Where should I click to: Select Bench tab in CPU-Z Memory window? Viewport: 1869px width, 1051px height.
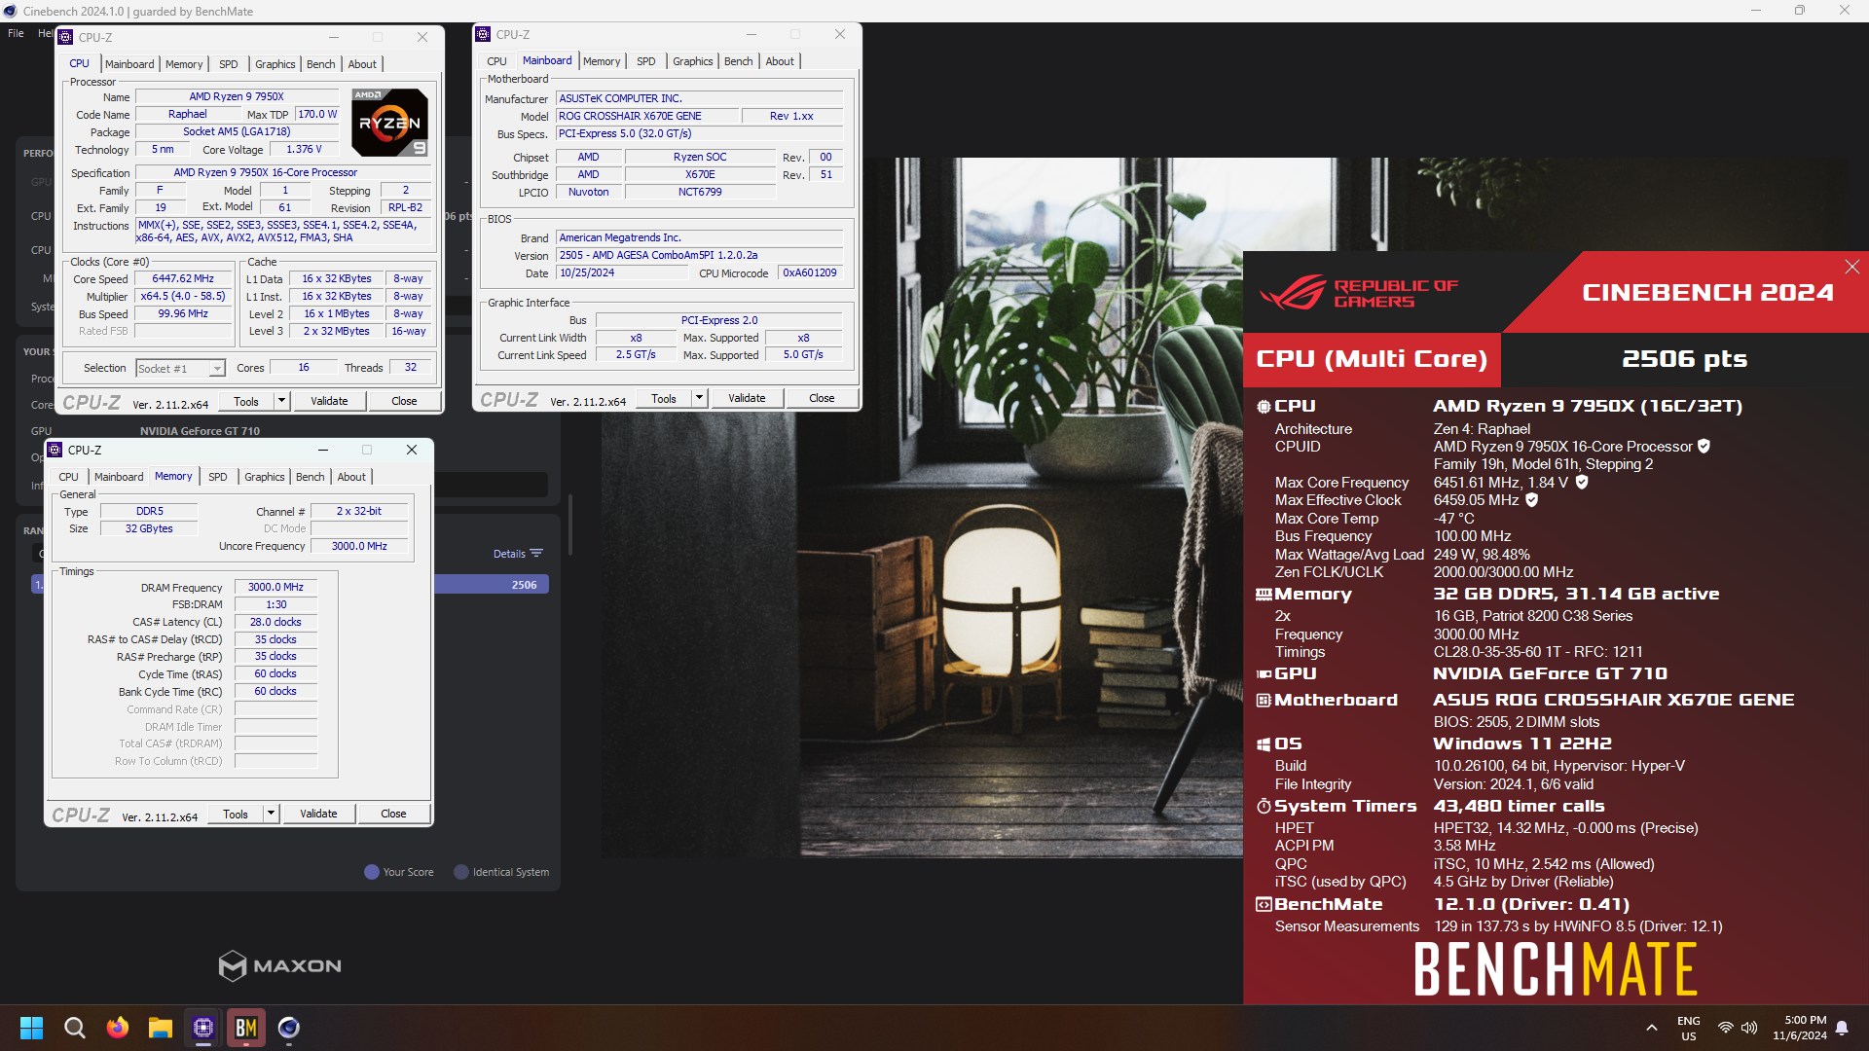[x=310, y=477]
